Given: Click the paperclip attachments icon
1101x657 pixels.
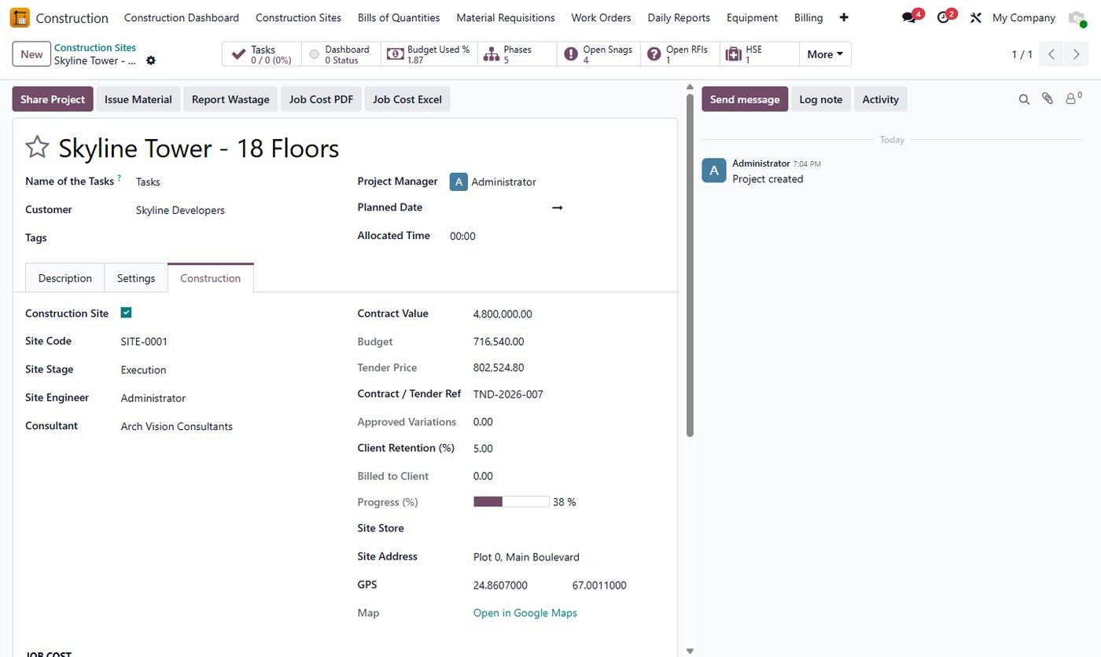Looking at the screenshot, I should [1048, 99].
